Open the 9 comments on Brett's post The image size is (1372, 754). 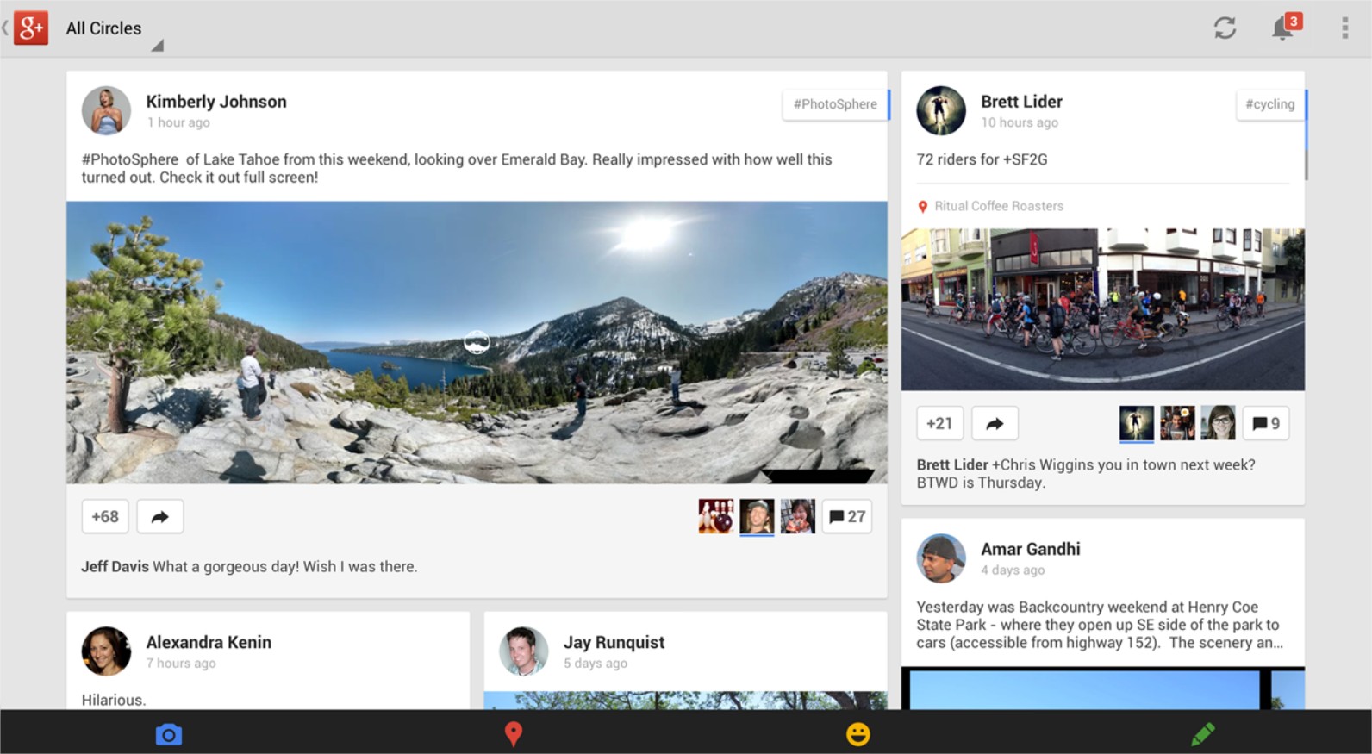[1265, 424]
